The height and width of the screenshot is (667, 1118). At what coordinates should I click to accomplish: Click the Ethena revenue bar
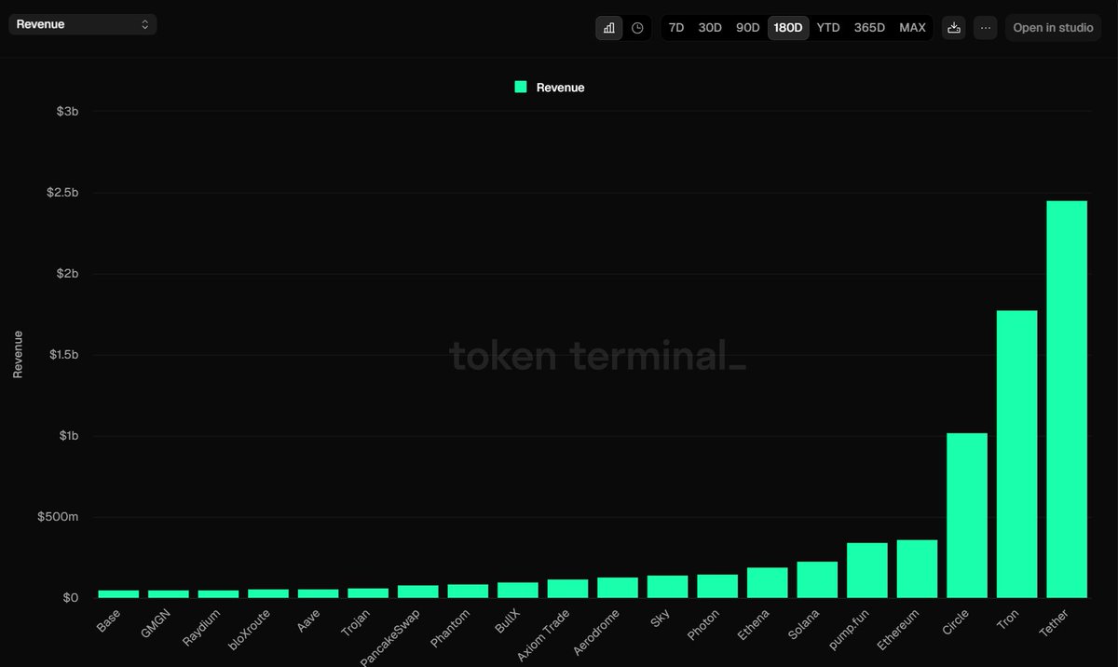click(x=768, y=582)
